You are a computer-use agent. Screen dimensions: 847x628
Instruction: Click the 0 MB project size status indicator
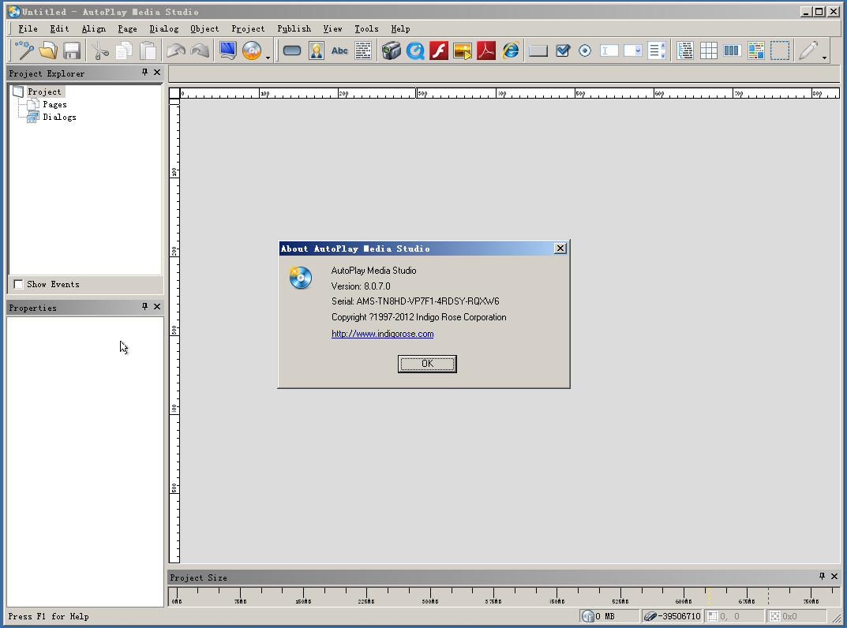(609, 616)
